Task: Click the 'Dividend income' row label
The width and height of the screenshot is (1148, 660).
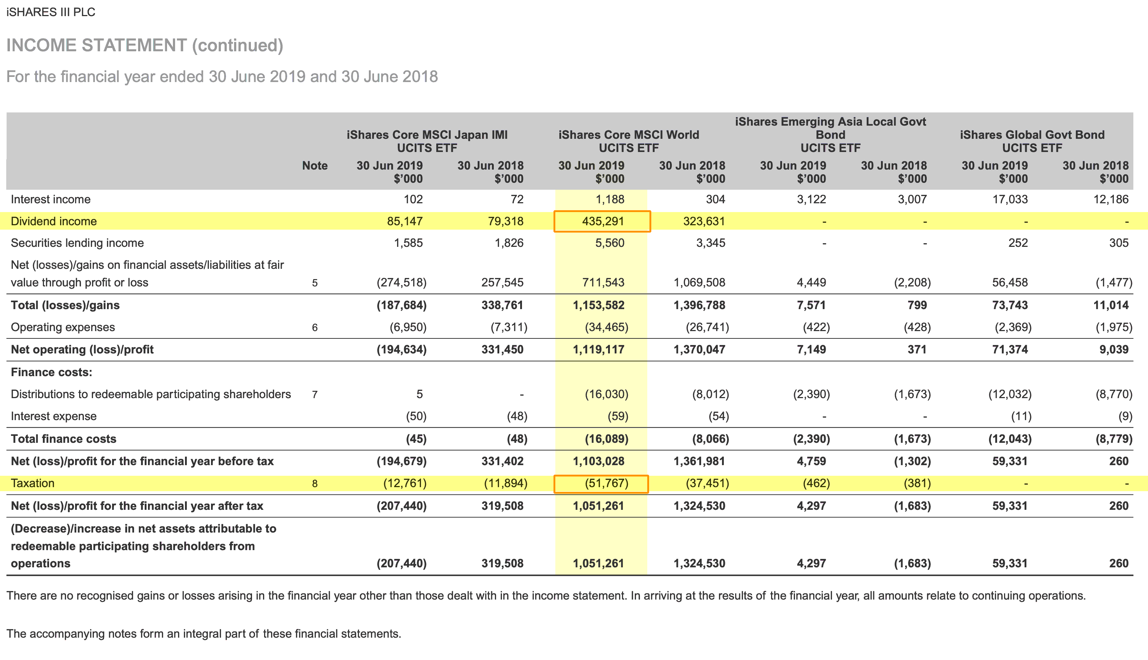Action: point(53,221)
